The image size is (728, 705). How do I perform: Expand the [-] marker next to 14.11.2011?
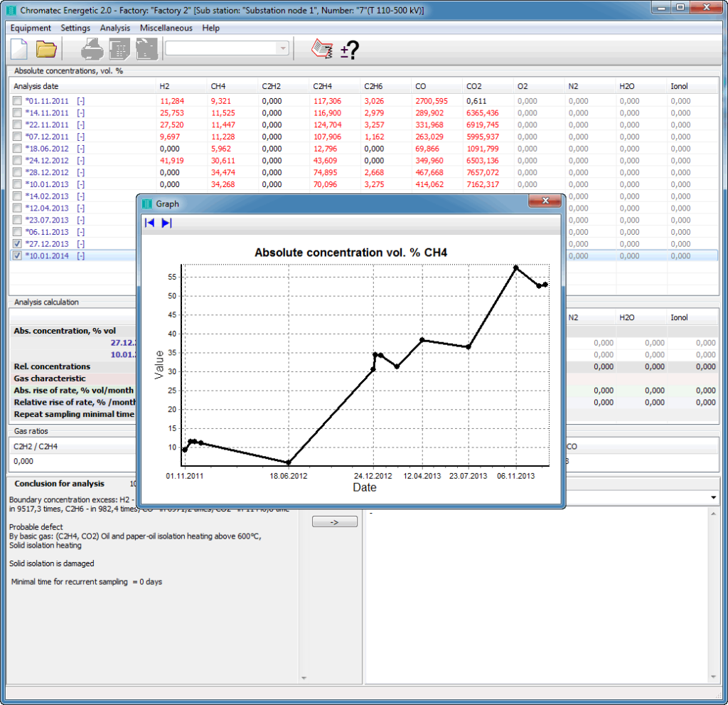(x=80, y=113)
